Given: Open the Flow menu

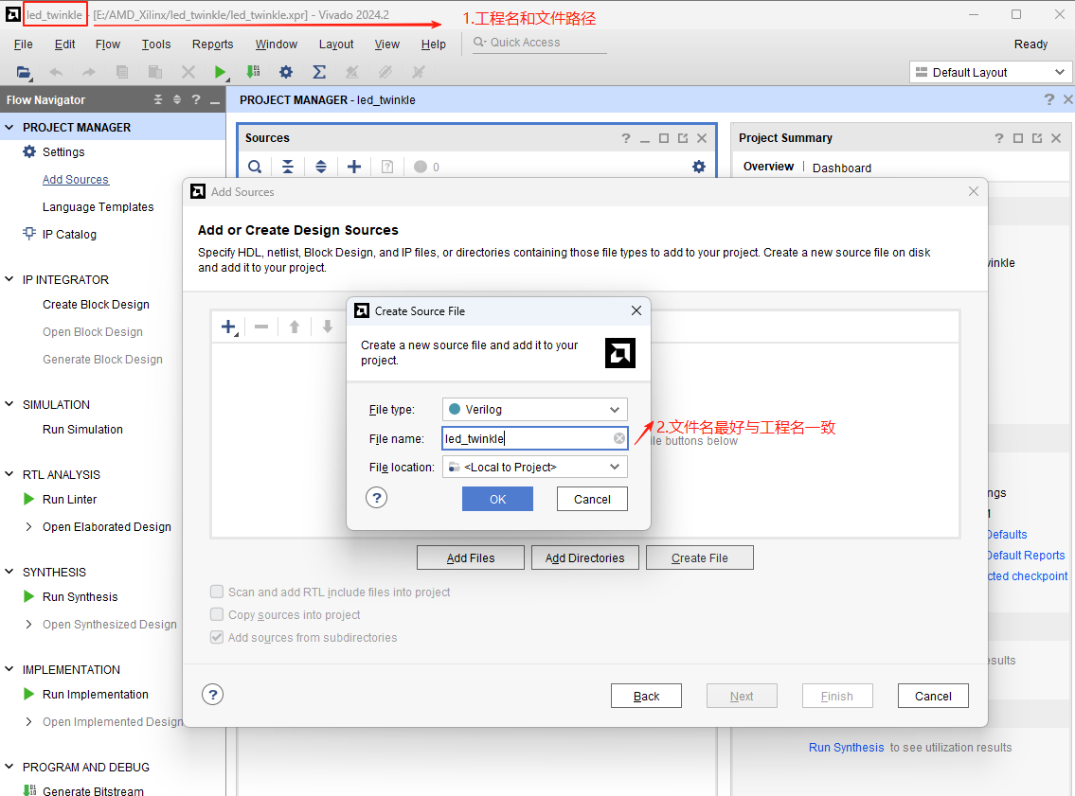Looking at the screenshot, I should click(108, 44).
